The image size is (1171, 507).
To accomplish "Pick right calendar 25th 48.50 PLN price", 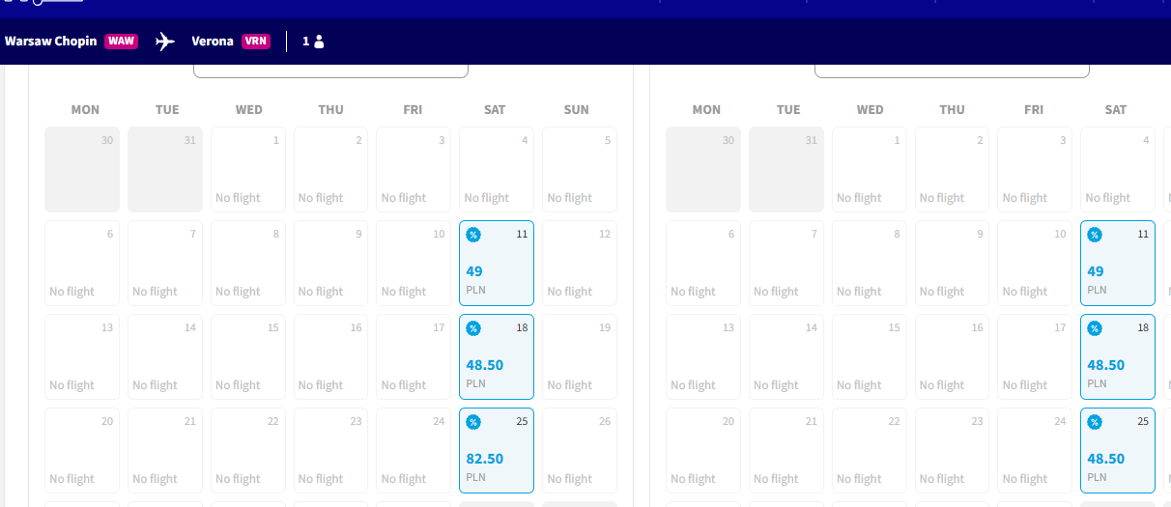I will click(x=1106, y=459).
